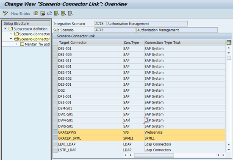233x160 pixels.
Task: Click WS con type cell
Action: [133, 132]
